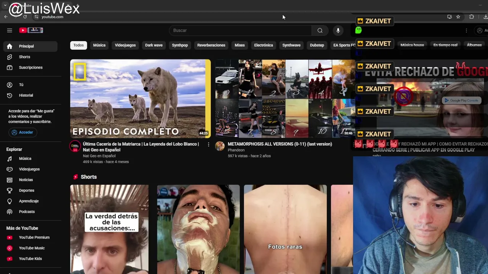Click the Noticias explore icon
The width and height of the screenshot is (488, 274).
(x=10, y=180)
